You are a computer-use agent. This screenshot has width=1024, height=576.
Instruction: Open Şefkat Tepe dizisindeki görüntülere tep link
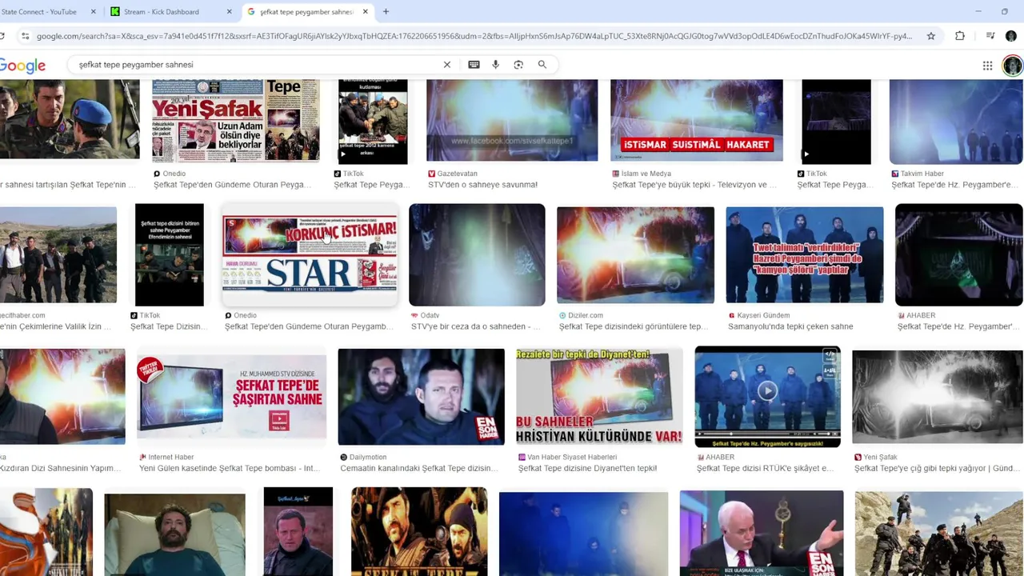point(634,326)
